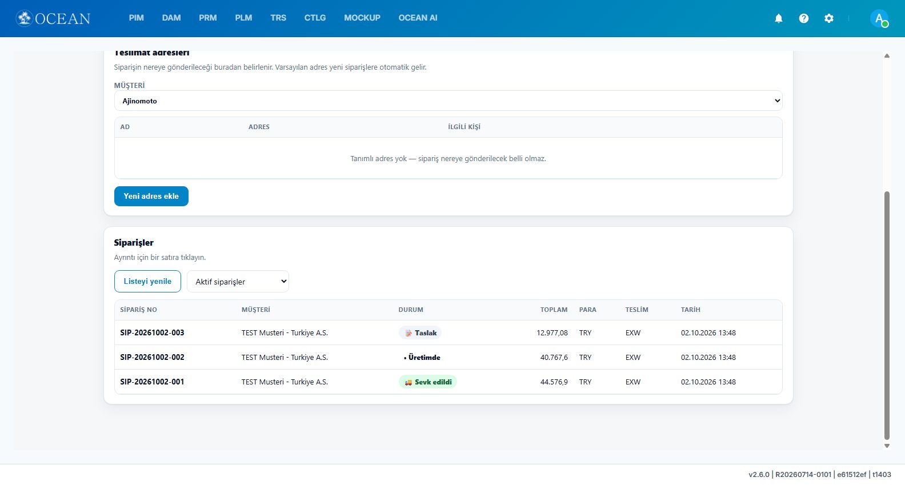This screenshot has width=905, height=485.
Task: Open the notifications bell
Action: coord(778,18)
